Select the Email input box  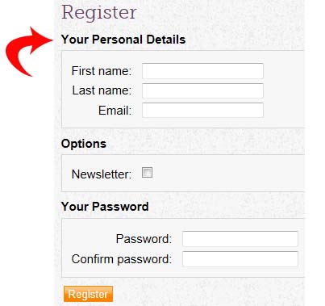tap(202, 110)
